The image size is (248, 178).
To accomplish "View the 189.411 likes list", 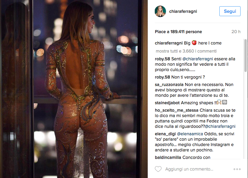I will tap(178, 32).
